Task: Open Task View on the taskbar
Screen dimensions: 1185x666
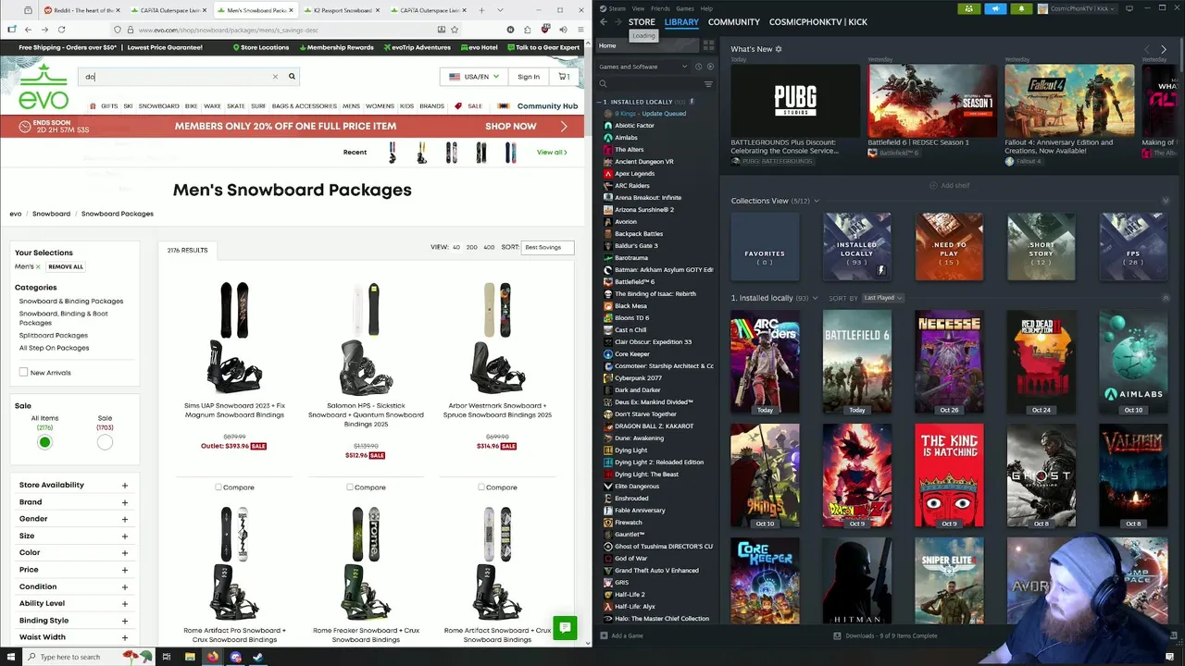Action: pos(167,657)
